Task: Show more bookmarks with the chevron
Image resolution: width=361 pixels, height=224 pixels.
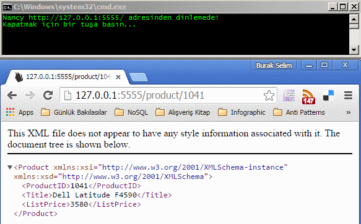Action: (349, 112)
